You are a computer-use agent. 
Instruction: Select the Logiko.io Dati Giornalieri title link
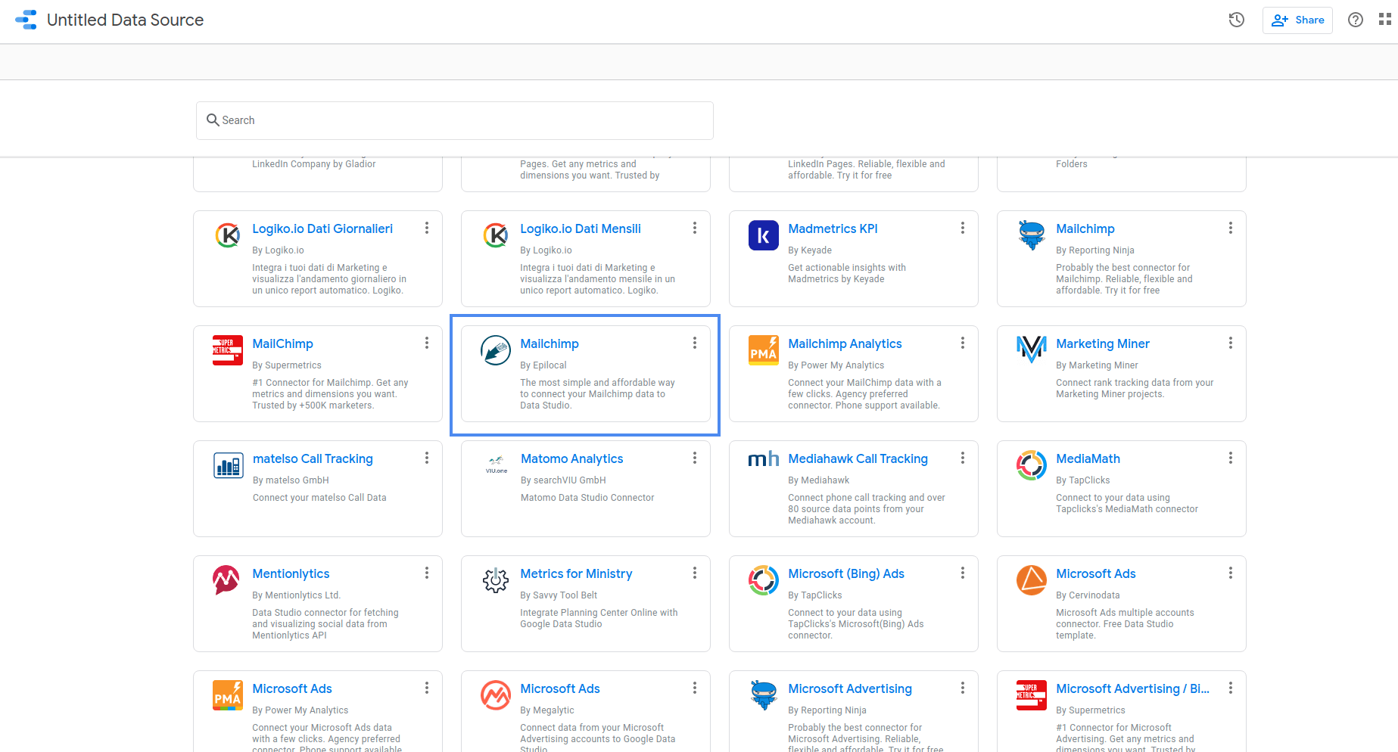point(322,228)
